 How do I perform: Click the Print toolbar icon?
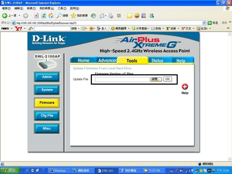(111, 16)
